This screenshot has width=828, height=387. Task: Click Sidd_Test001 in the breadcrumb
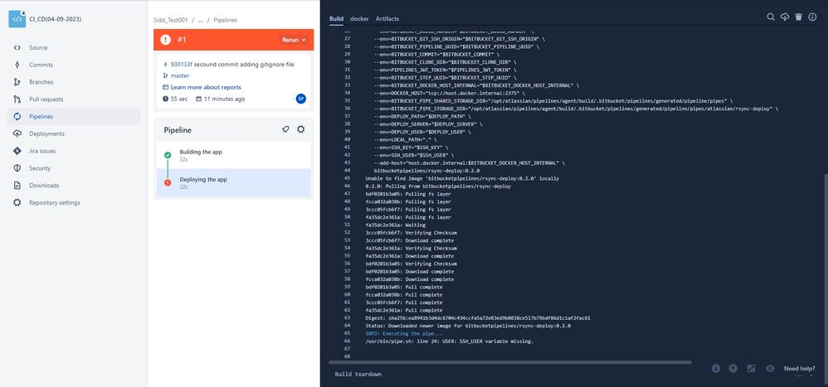(170, 20)
